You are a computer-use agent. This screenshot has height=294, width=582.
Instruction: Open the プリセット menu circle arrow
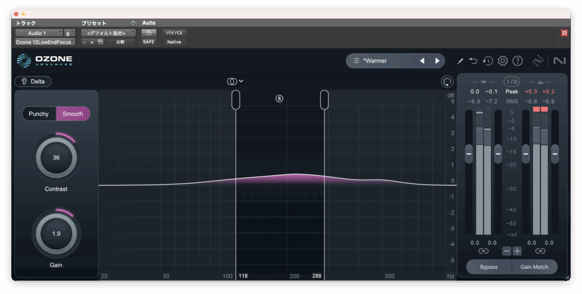click(132, 23)
